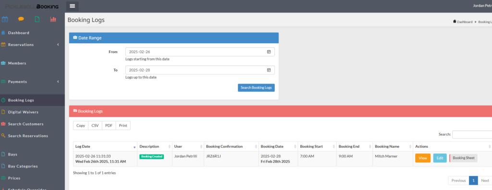Sort table by Booking End column
Screen dimensions: 492x190
point(355,146)
